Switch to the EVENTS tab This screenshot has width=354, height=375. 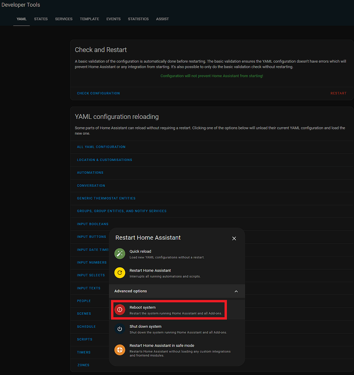(113, 19)
